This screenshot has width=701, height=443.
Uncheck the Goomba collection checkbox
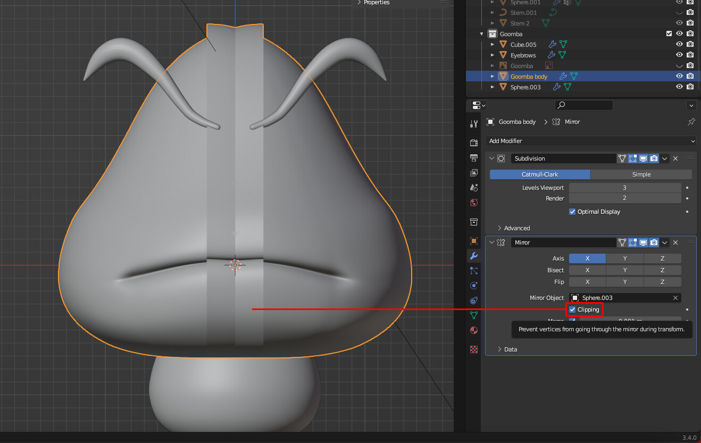[669, 33]
